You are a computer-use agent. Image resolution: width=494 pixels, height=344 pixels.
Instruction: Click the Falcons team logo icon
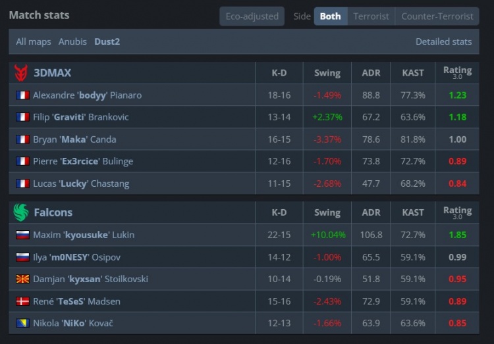pyautogui.click(x=21, y=212)
